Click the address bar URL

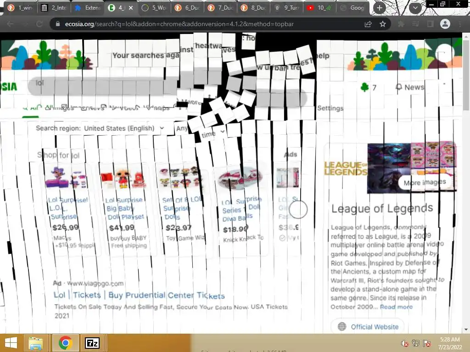(179, 24)
